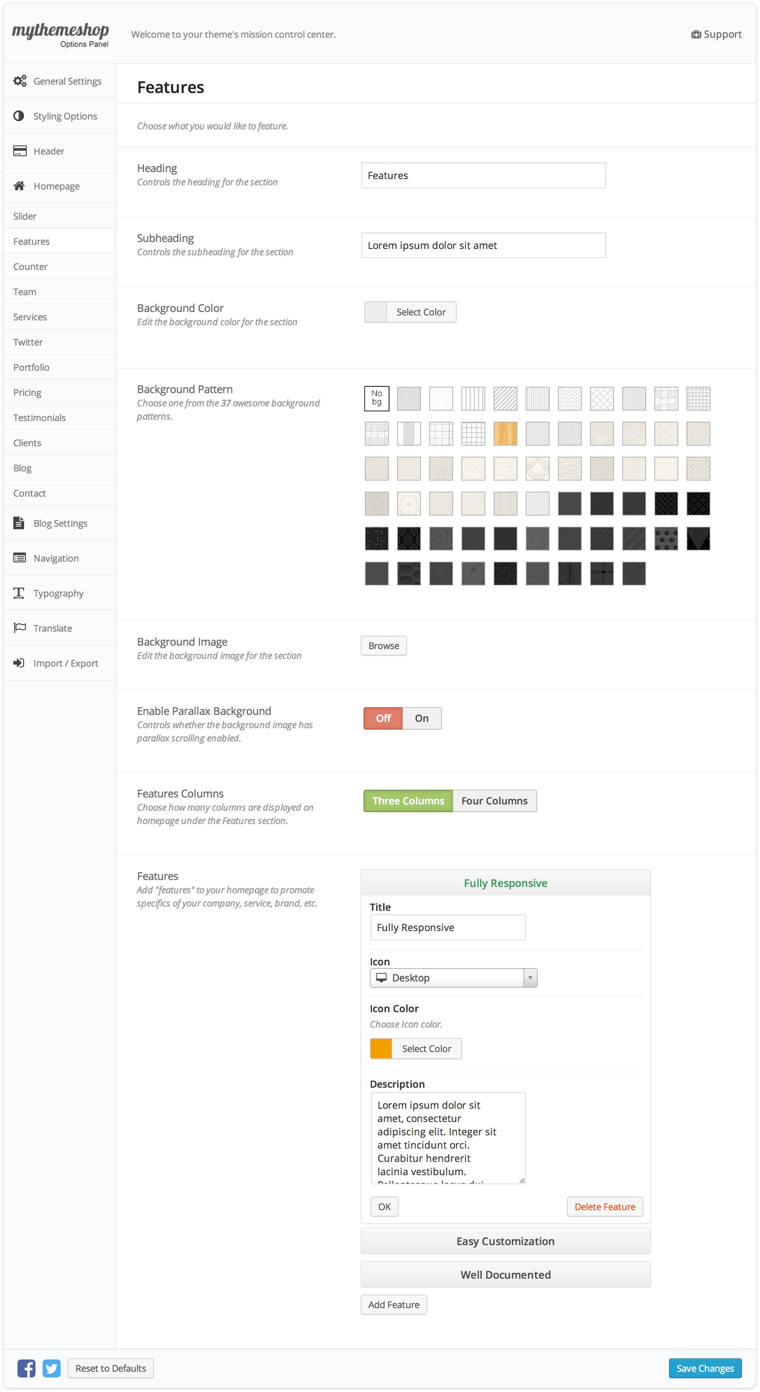Screen dimensions: 760x1392
Task: Open the Twitter icon in footer
Action: 51,1368
